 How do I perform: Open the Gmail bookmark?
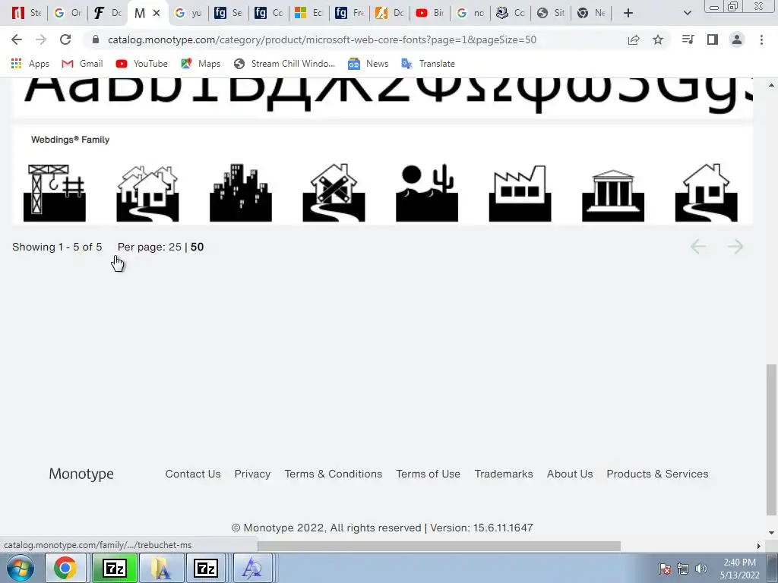click(x=82, y=64)
